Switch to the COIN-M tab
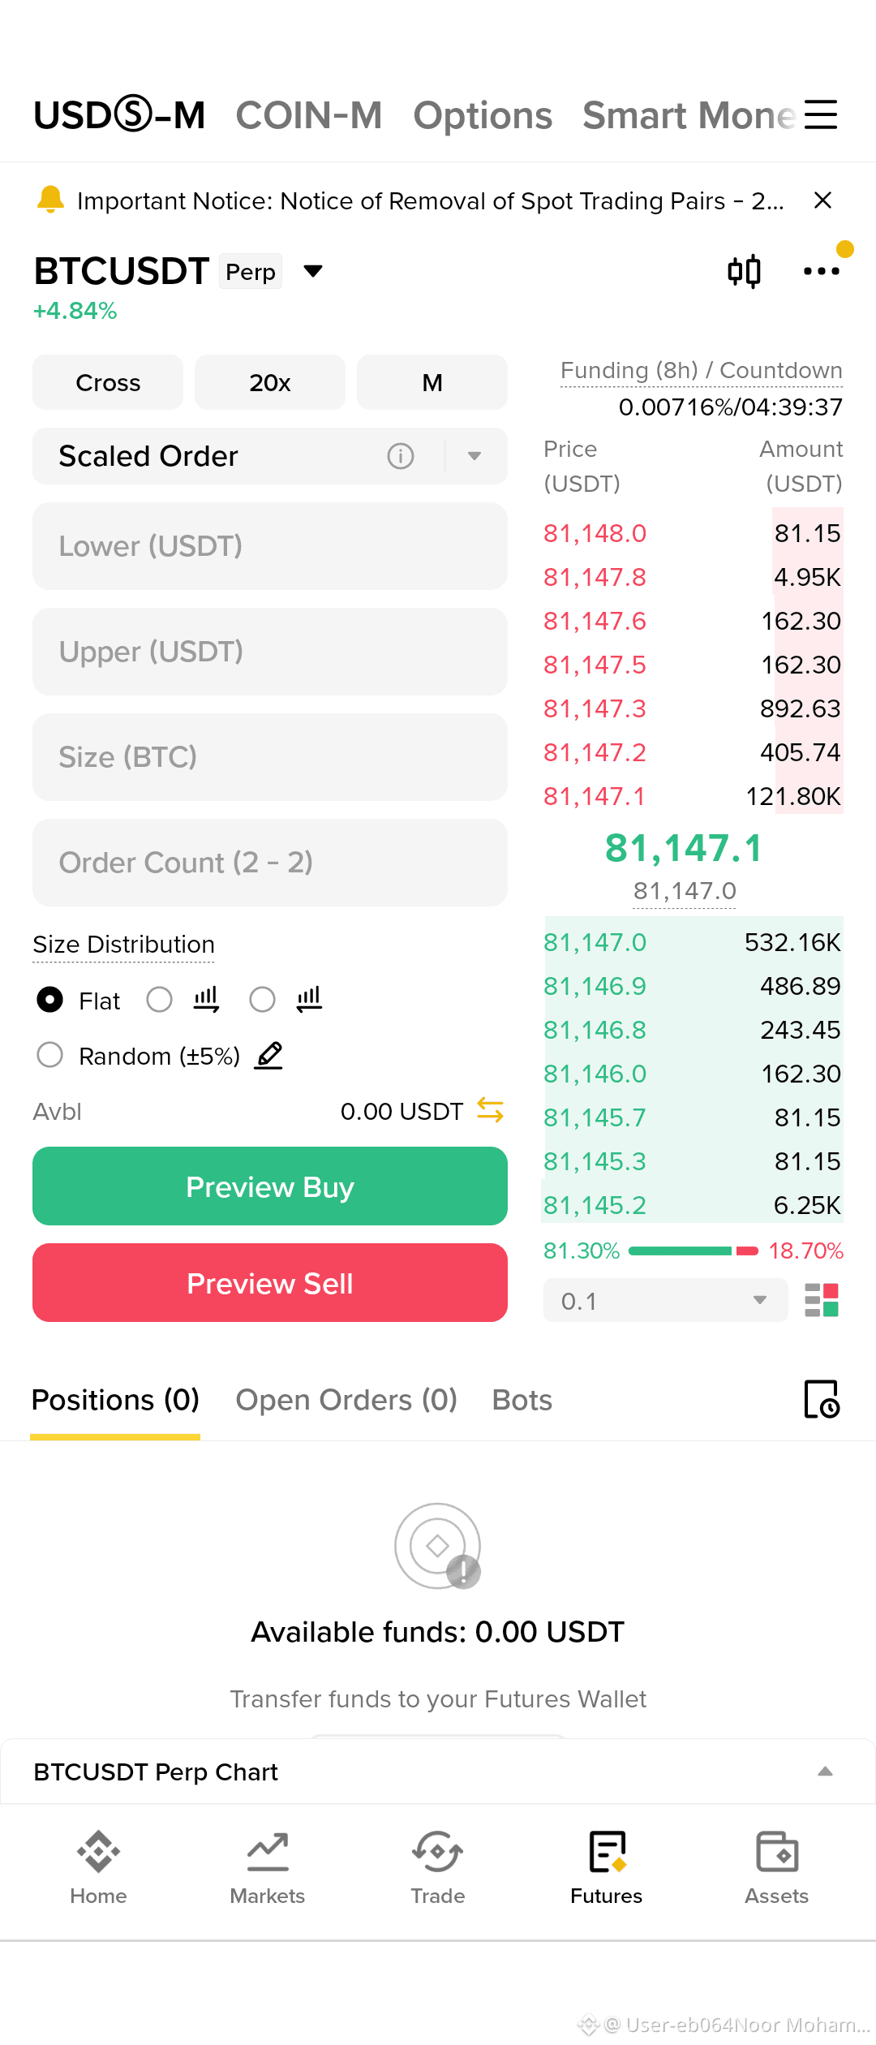This screenshot has height=2045, width=876. pyautogui.click(x=309, y=115)
